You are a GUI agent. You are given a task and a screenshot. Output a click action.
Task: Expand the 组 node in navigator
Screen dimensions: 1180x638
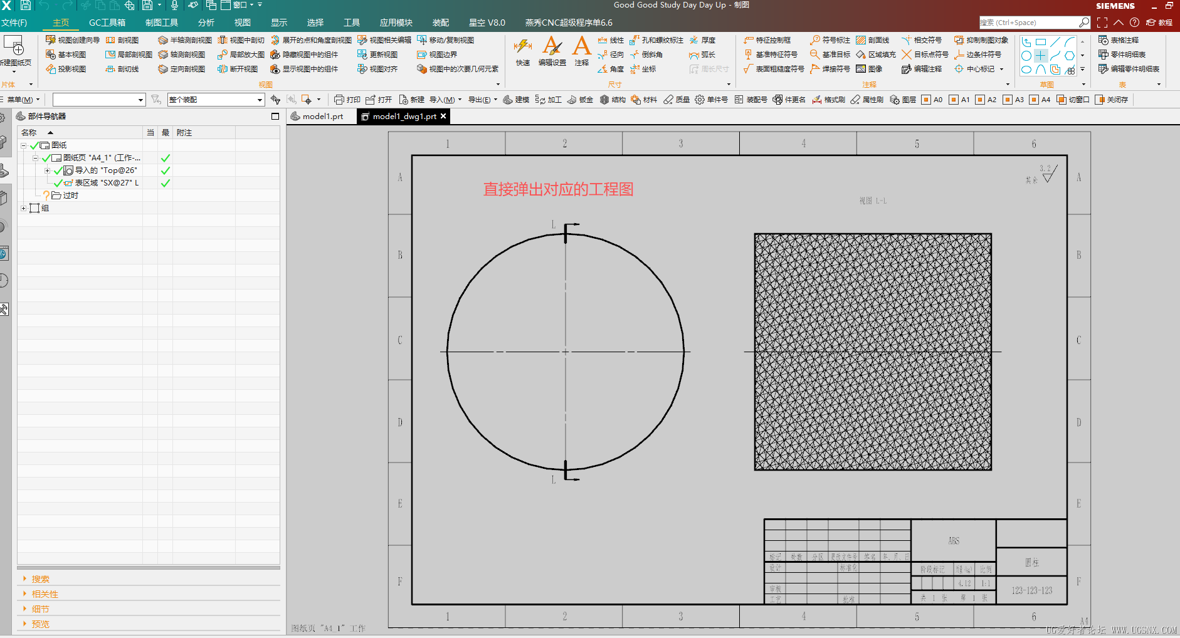tap(23, 208)
